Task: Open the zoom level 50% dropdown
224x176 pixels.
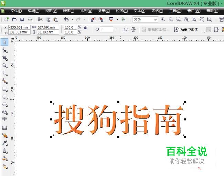Action: (x=155, y=19)
